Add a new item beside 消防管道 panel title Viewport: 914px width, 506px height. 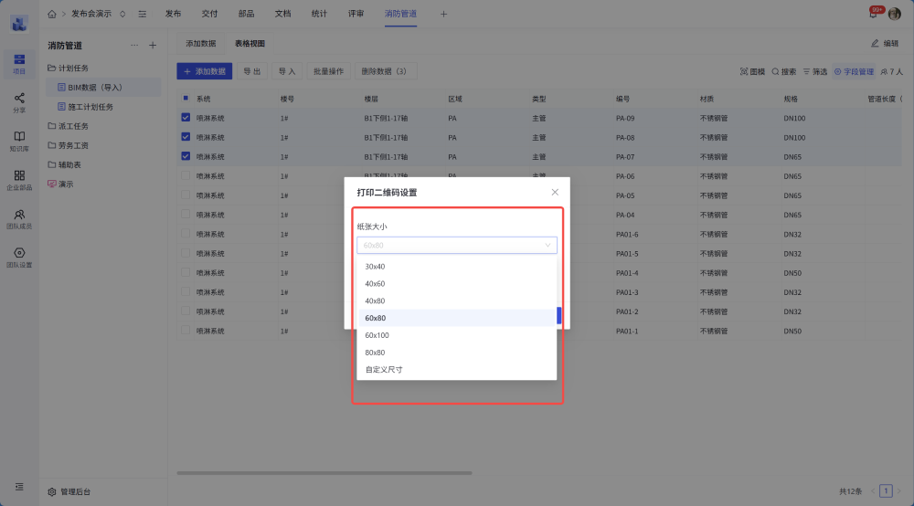153,45
